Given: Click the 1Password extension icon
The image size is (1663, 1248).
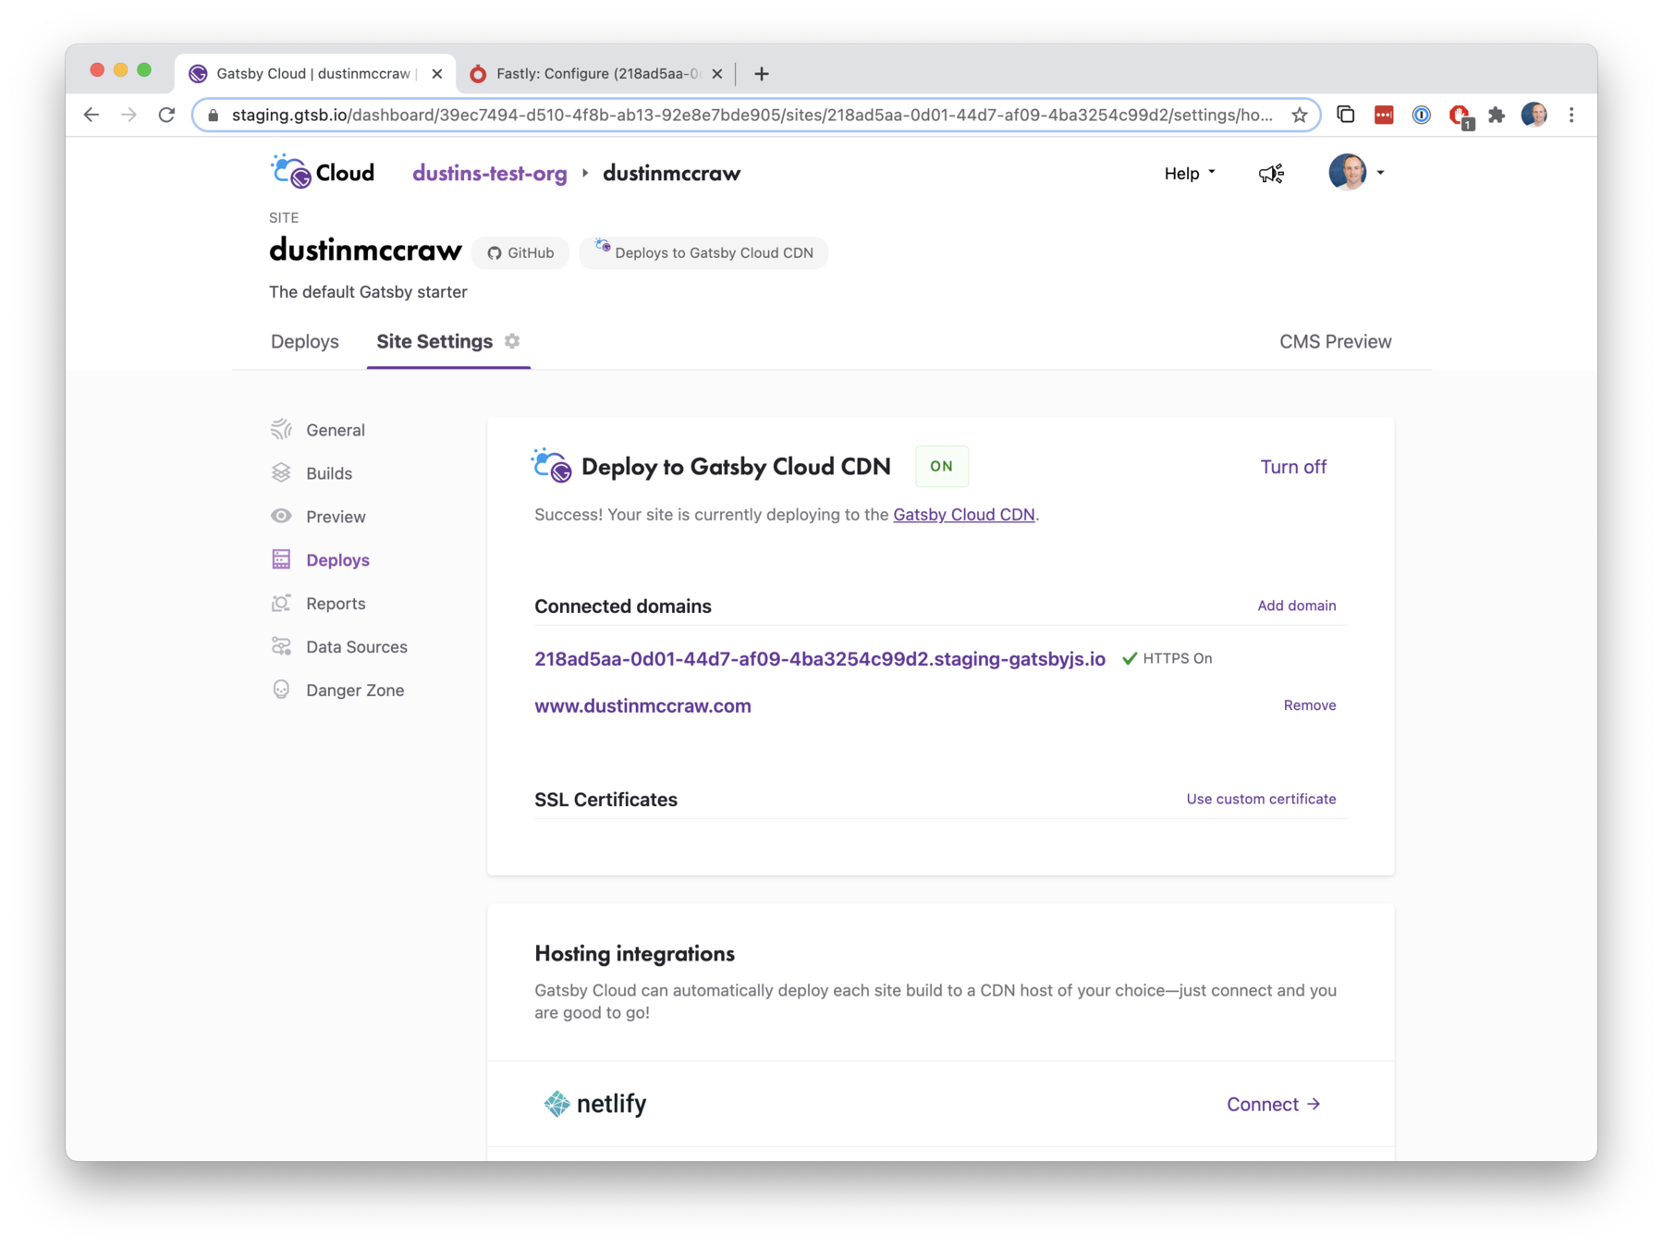Looking at the screenshot, I should click(x=1421, y=115).
